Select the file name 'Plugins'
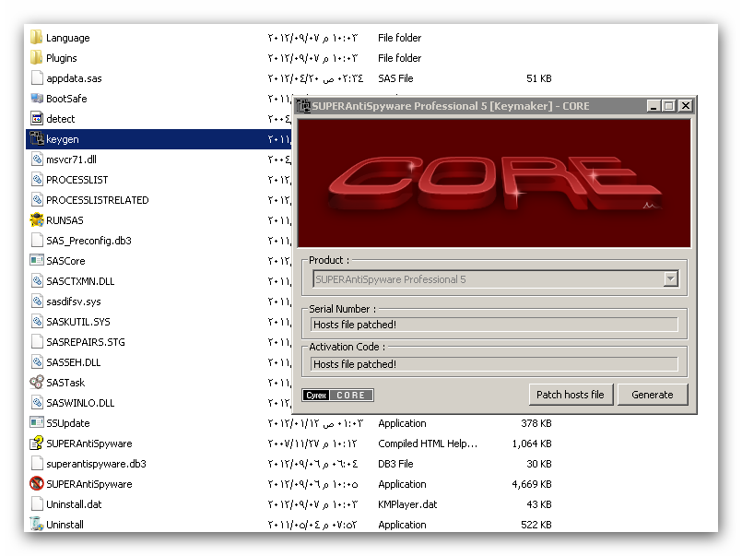Viewport: 742px width, 556px height. pyautogui.click(x=62, y=58)
